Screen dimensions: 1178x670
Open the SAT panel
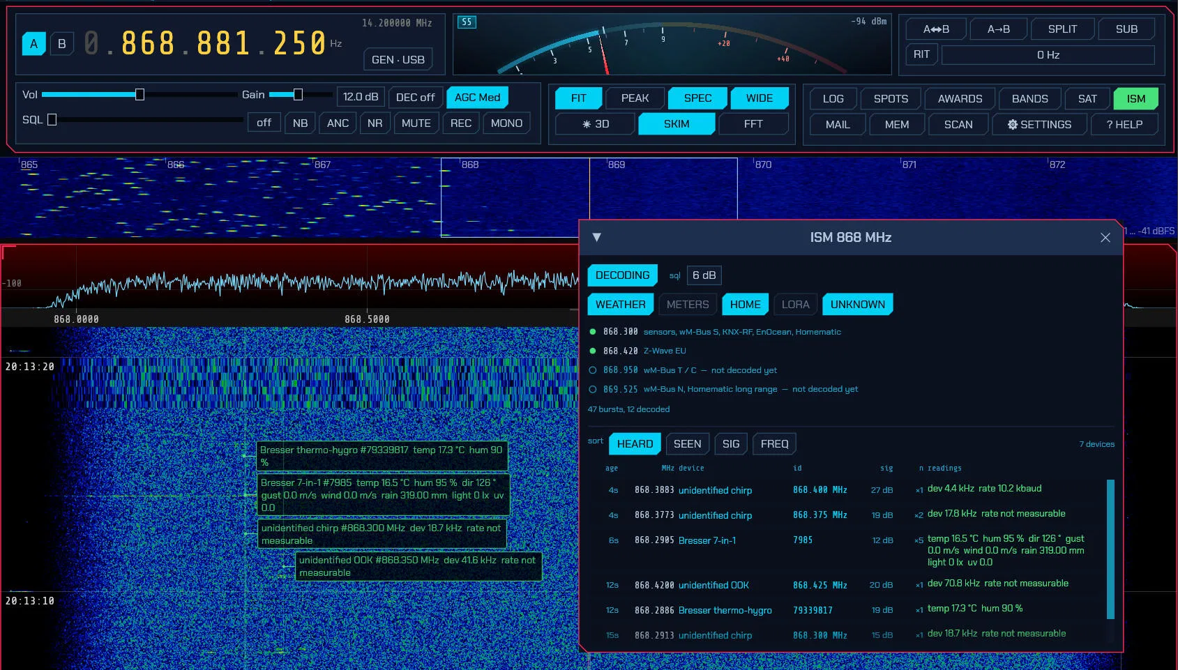(1087, 99)
